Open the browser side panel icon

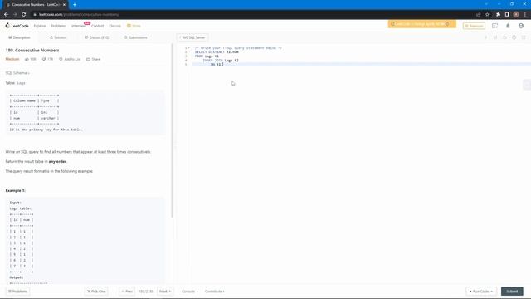click(x=507, y=15)
